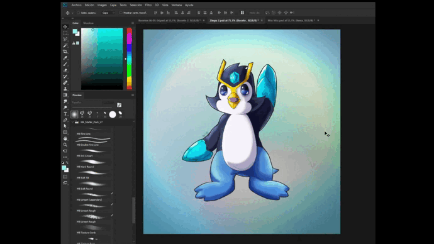Switch to the Bocetos 06-05-24.psd document tab
Screen dimensions: 434x244
point(169,21)
